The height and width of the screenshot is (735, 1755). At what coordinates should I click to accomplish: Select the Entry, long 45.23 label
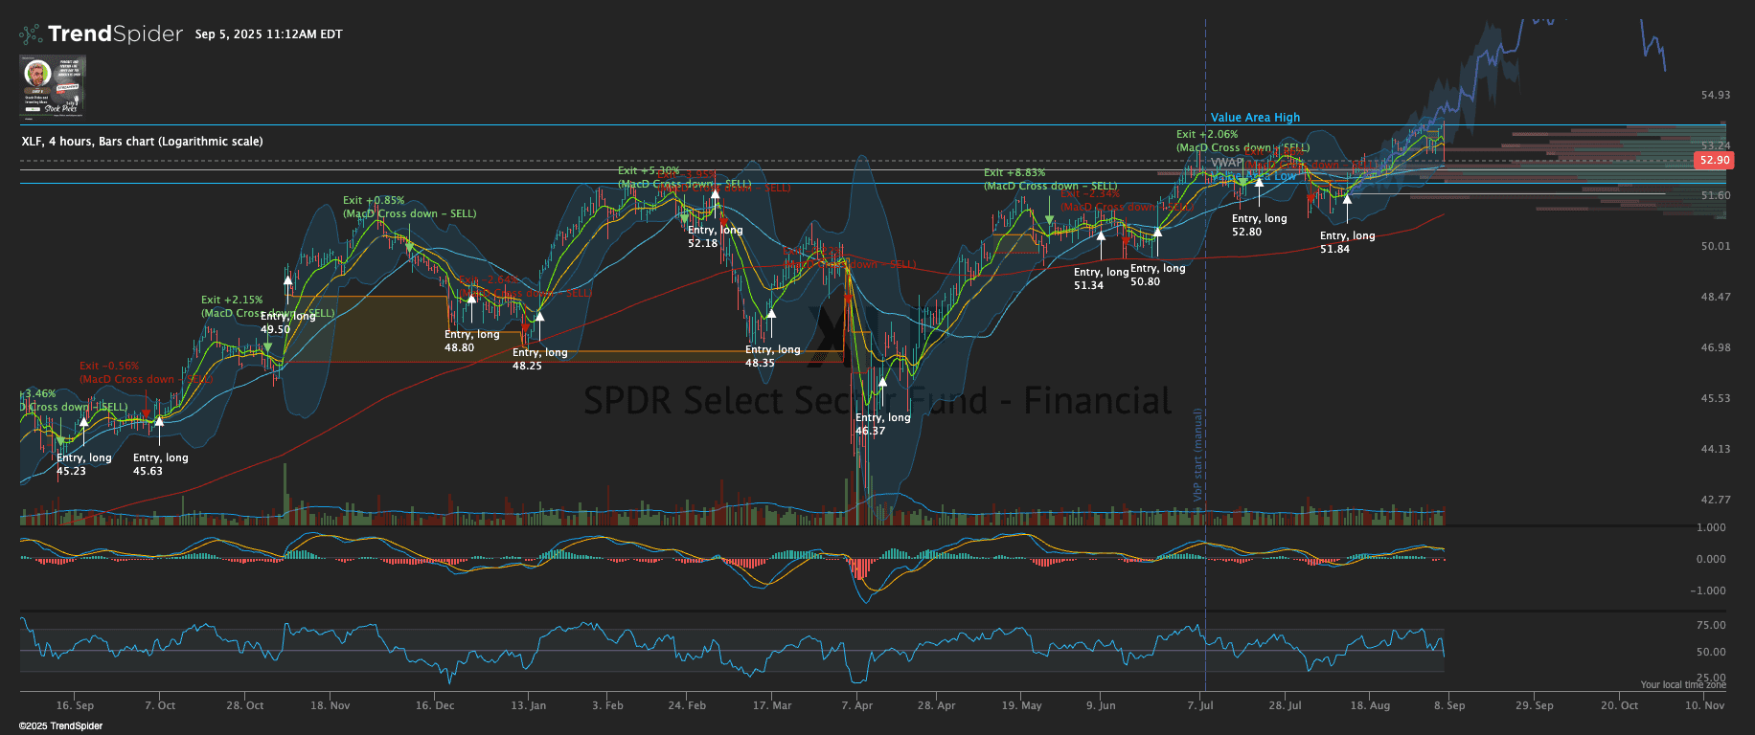(x=84, y=464)
